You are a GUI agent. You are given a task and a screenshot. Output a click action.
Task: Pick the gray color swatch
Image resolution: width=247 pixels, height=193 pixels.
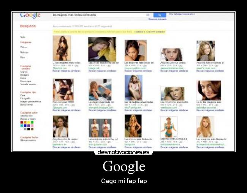25,129
